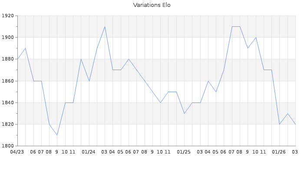This screenshot has height=173, width=304.
Task: Click the 1880 peak just before 01/24
Action: click(81, 59)
